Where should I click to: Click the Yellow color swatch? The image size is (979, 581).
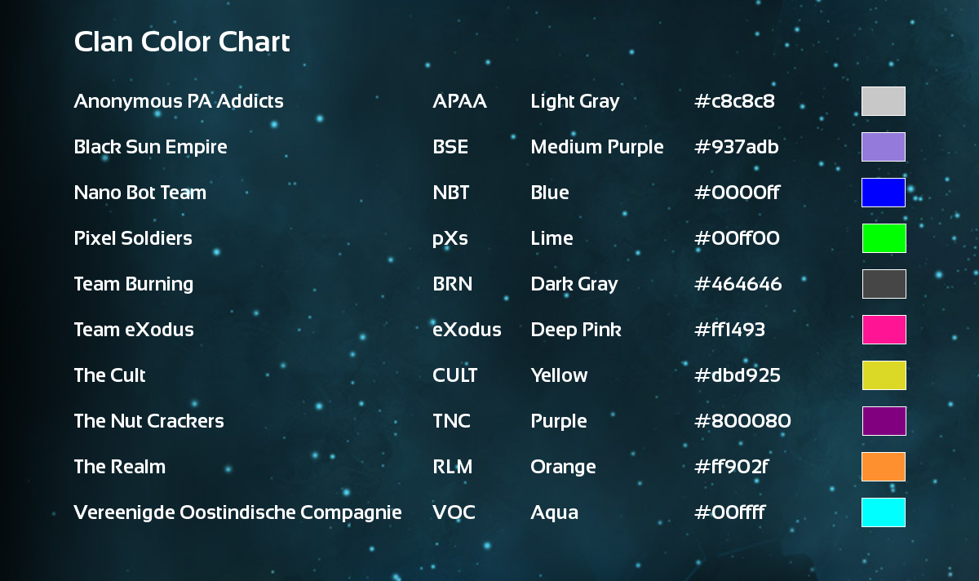pos(884,375)
